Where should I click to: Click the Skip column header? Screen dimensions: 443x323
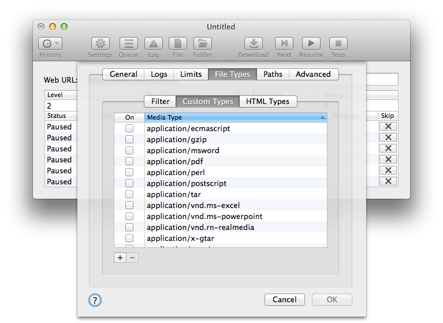388,116
